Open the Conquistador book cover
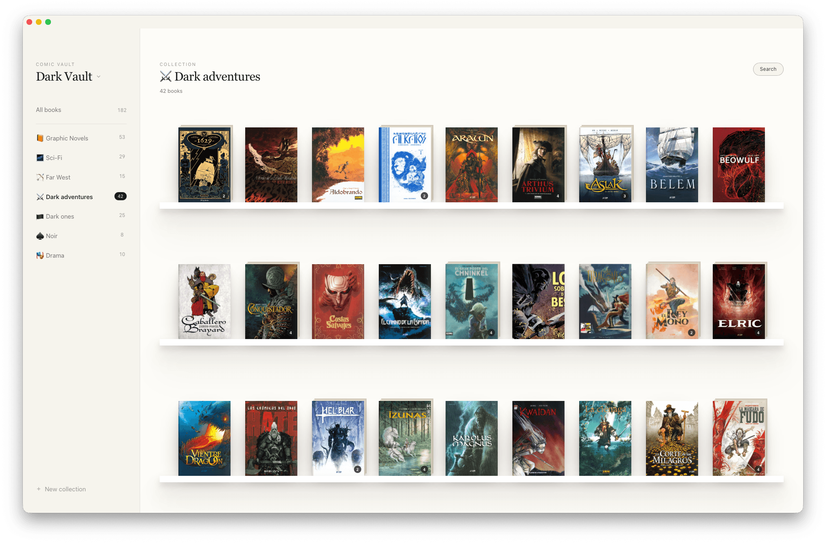Screen dimensions: 826x543 [x=271, y=302]
